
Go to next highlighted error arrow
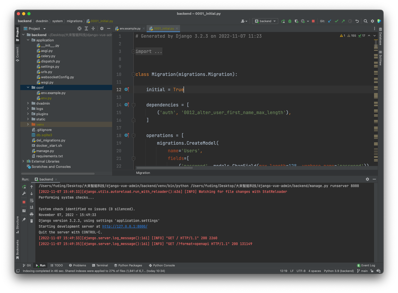point(375,36)
